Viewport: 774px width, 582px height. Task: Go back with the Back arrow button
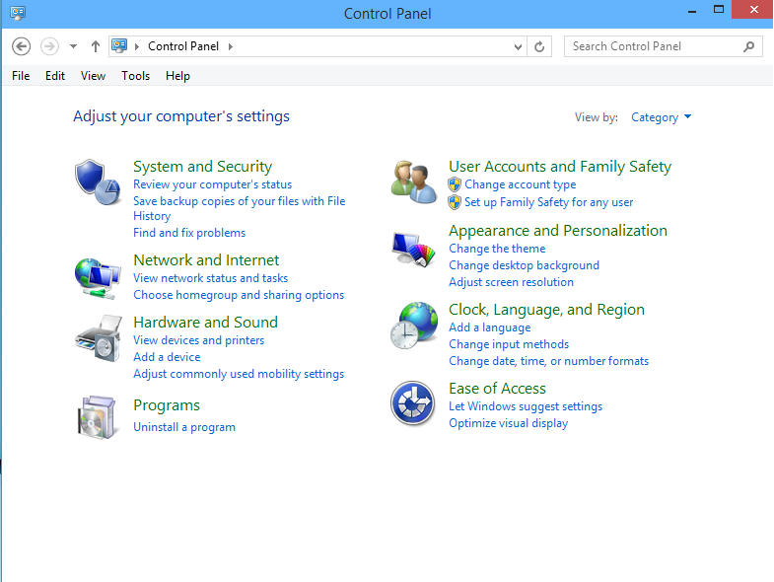pos(21,46)
